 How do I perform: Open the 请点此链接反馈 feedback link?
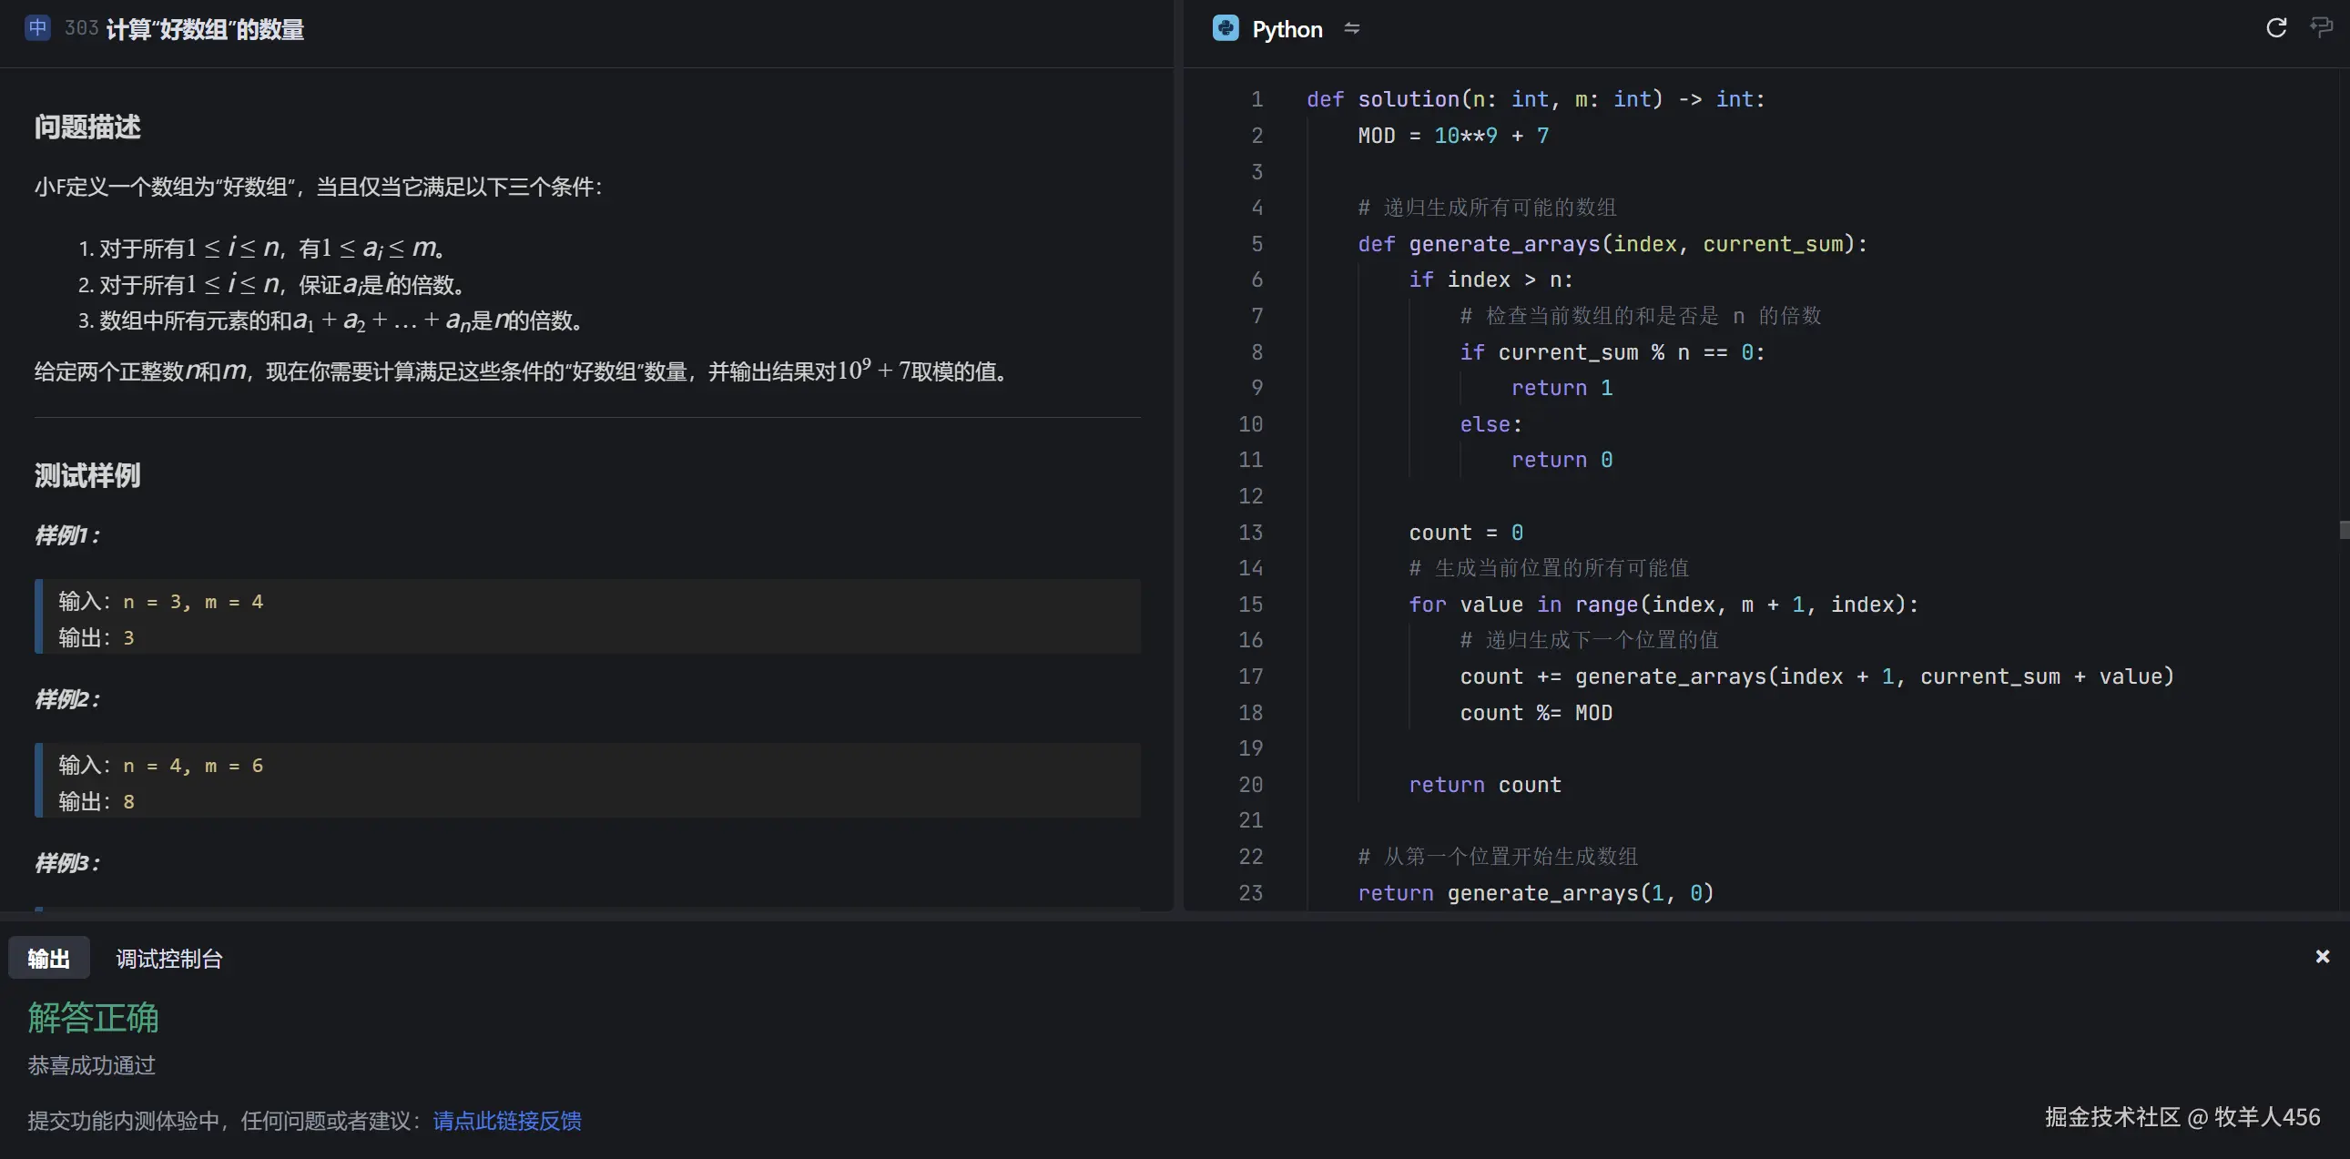506,1120
